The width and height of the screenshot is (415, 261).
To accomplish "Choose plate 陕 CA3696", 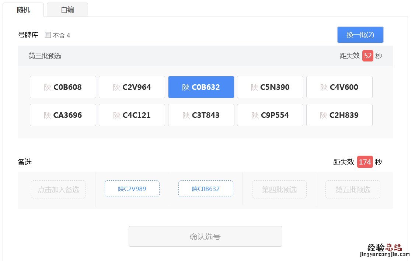I will (x=63, y=115).
